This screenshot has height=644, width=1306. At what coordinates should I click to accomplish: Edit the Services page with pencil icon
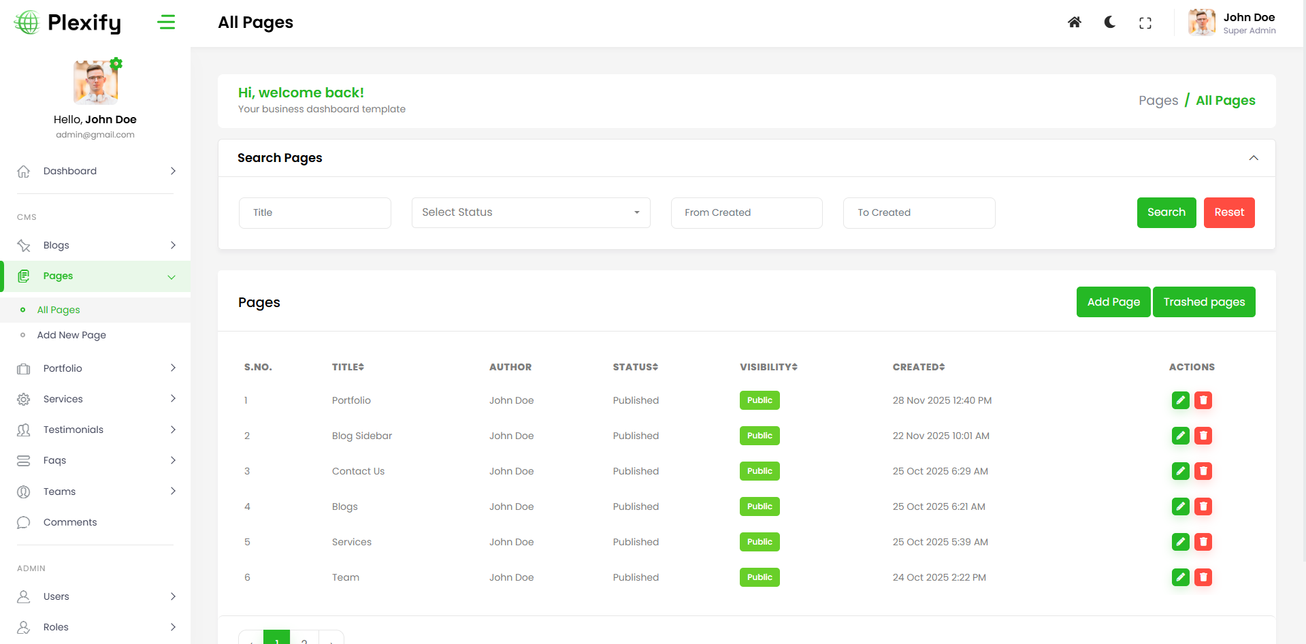[1180, 542]
